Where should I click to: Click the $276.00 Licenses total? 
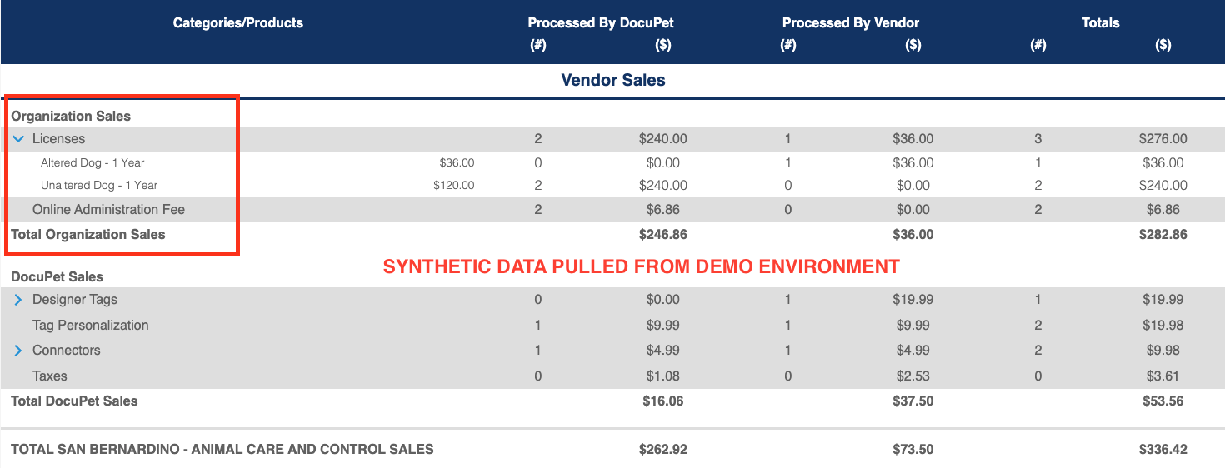(x=1163, y=139)
